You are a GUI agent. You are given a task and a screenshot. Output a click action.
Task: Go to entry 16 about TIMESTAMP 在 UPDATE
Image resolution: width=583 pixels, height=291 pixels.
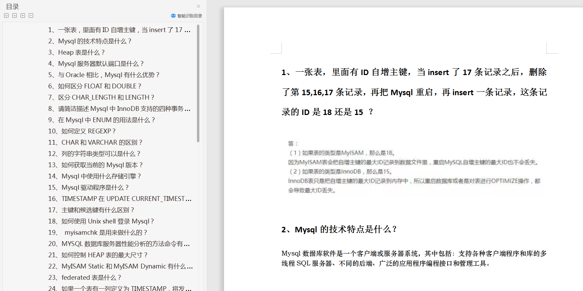120,199
